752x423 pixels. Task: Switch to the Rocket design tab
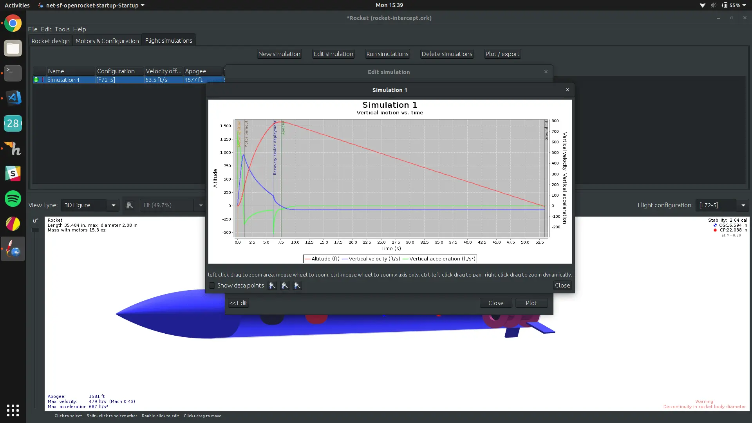coord(51,41)
